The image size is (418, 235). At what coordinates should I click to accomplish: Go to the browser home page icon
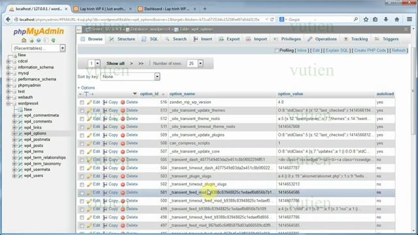click(396, 20)
